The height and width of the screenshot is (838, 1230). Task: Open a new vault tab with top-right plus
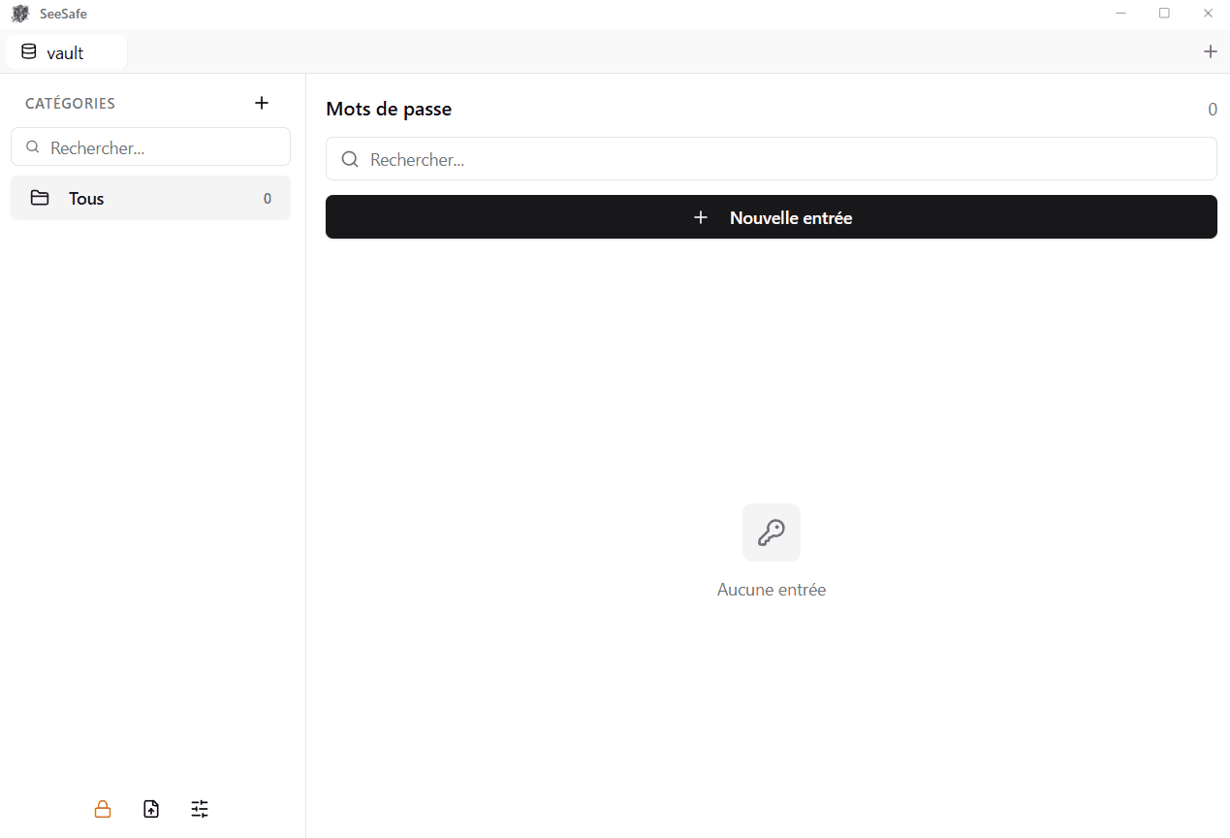(1210, 51)
